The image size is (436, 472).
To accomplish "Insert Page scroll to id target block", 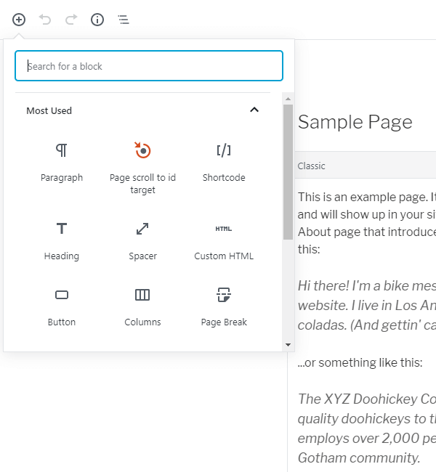I will tap(142, 167).
